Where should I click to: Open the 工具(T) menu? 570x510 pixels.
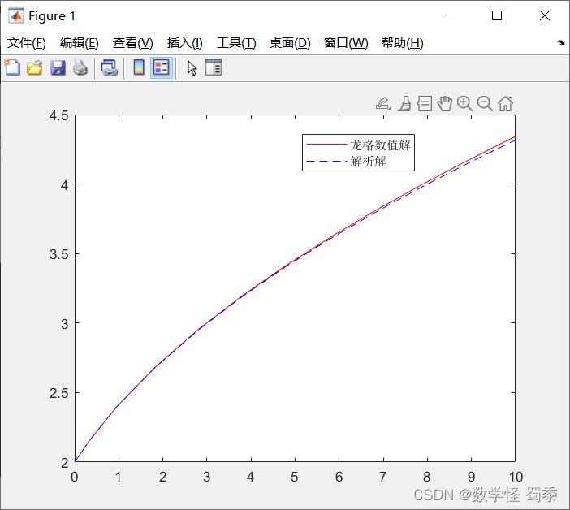[236, 43]
